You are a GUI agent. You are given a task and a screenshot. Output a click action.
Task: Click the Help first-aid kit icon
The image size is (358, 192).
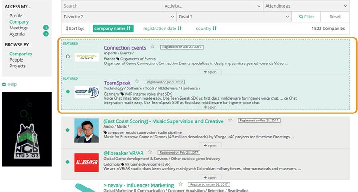4,84
